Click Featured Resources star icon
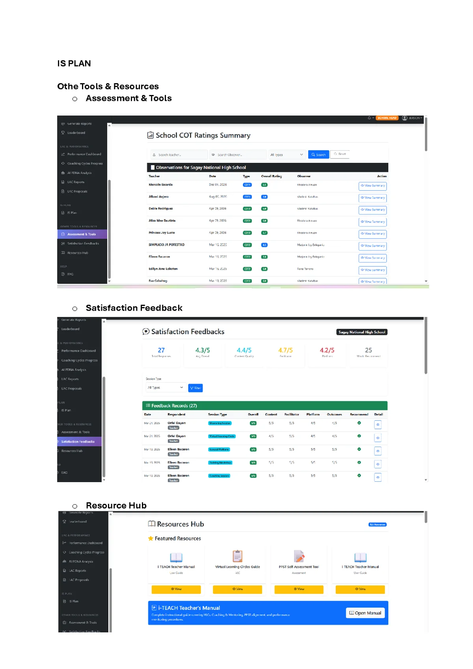Image resolution: width=473 pixels, height=669 pixels. tap(151, 539)
